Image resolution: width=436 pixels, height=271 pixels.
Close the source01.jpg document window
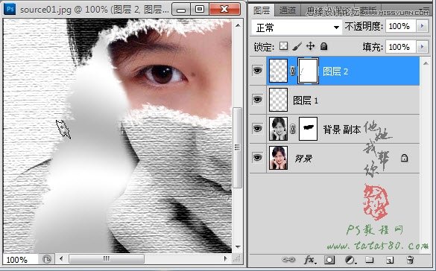(x=224, y=9)
